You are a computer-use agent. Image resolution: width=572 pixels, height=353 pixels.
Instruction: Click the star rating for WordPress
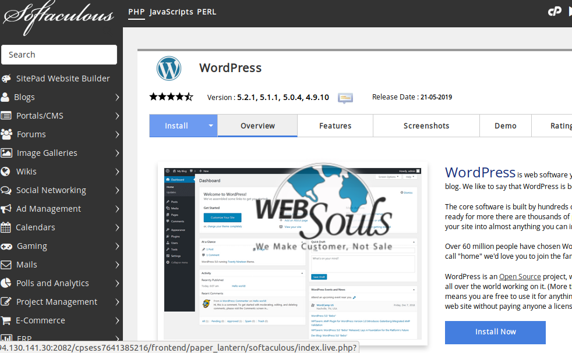tap(171, 97)
